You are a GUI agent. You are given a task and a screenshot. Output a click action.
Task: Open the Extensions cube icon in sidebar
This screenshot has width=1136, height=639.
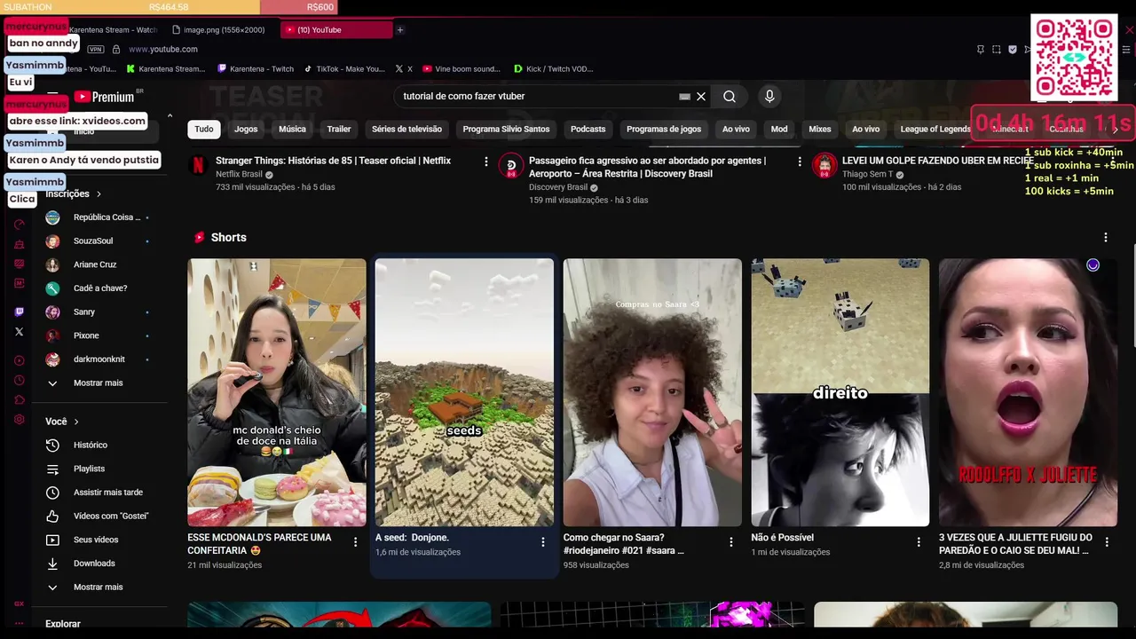(20, 399)
